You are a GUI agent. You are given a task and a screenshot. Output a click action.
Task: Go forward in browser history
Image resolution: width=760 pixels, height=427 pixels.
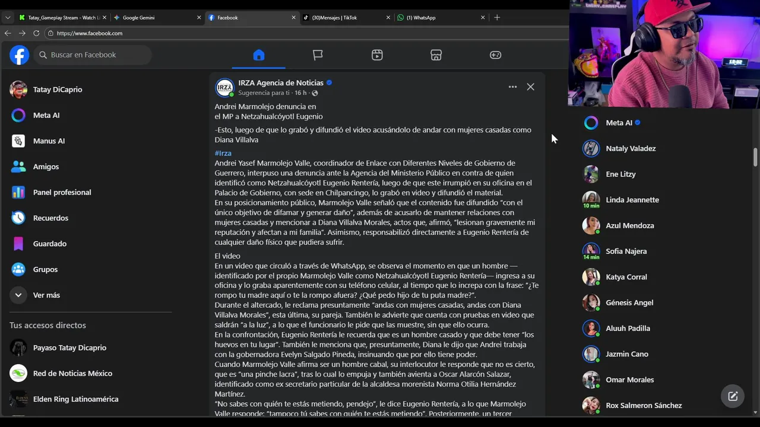point(22,33)
